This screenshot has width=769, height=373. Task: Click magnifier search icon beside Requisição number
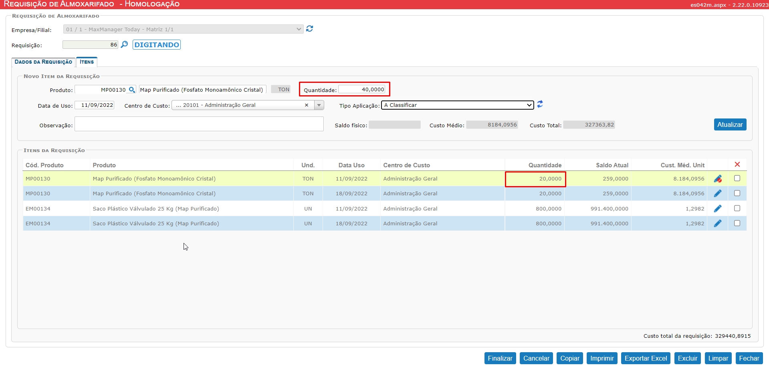(x=124, y=44)
